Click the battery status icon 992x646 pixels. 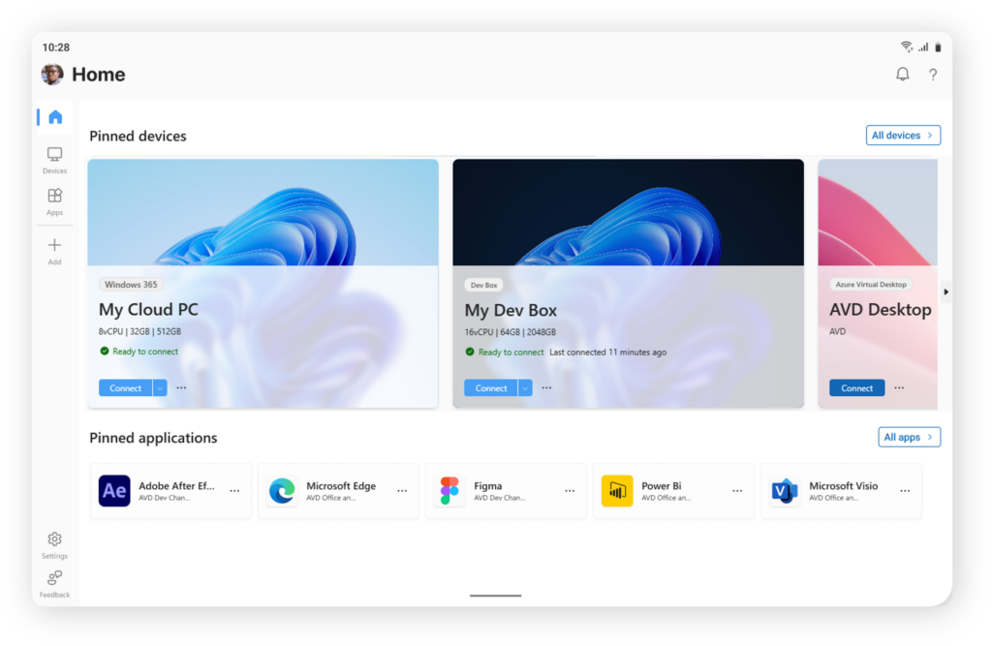(938, 46)
